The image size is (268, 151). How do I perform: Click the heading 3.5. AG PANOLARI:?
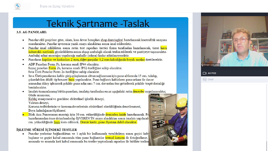click(31, 32)
